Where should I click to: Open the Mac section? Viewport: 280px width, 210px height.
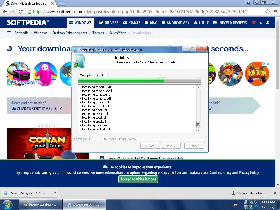pos(151,22)
